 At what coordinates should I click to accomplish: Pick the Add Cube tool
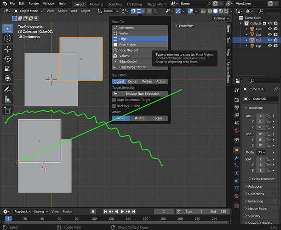pyautogui.click(x=7, y=110)
